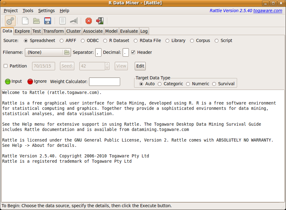The width and height of the screenshot is (286, 210).
Task: Click the Seed: button
Action: pos(67,66)
